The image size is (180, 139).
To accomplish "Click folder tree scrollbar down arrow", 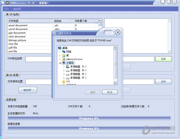I will click(x=115, y=83).
